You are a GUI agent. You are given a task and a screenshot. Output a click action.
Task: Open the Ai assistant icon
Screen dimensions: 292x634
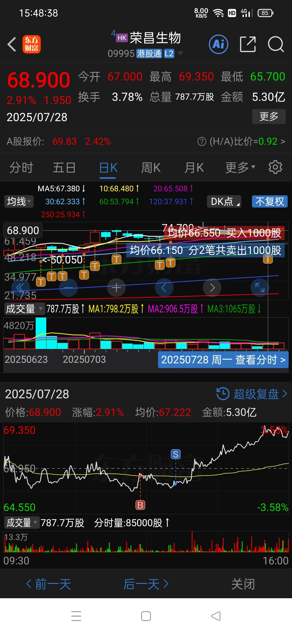[x=218, y=44]
